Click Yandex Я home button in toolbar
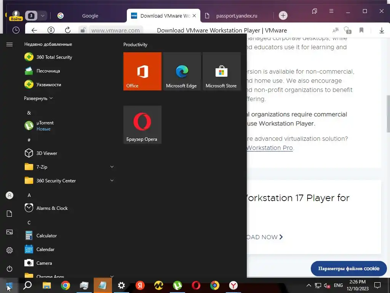The image size is (390, 293). [x=51, y=30]
